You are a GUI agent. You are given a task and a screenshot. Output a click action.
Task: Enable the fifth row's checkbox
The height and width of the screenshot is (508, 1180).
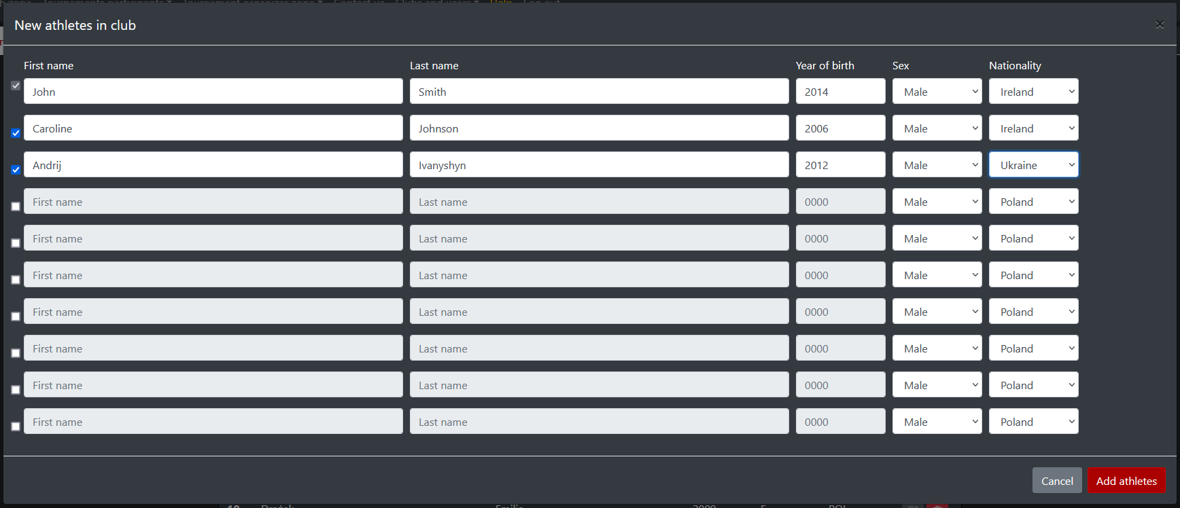coord(16,243)
